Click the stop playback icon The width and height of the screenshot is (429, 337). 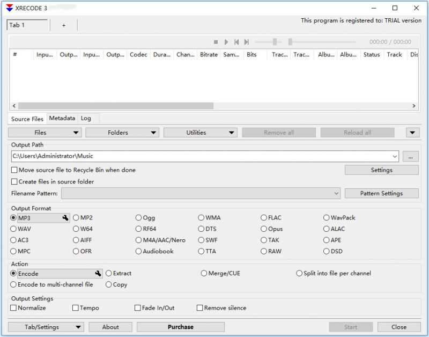(x=216, y=42)
